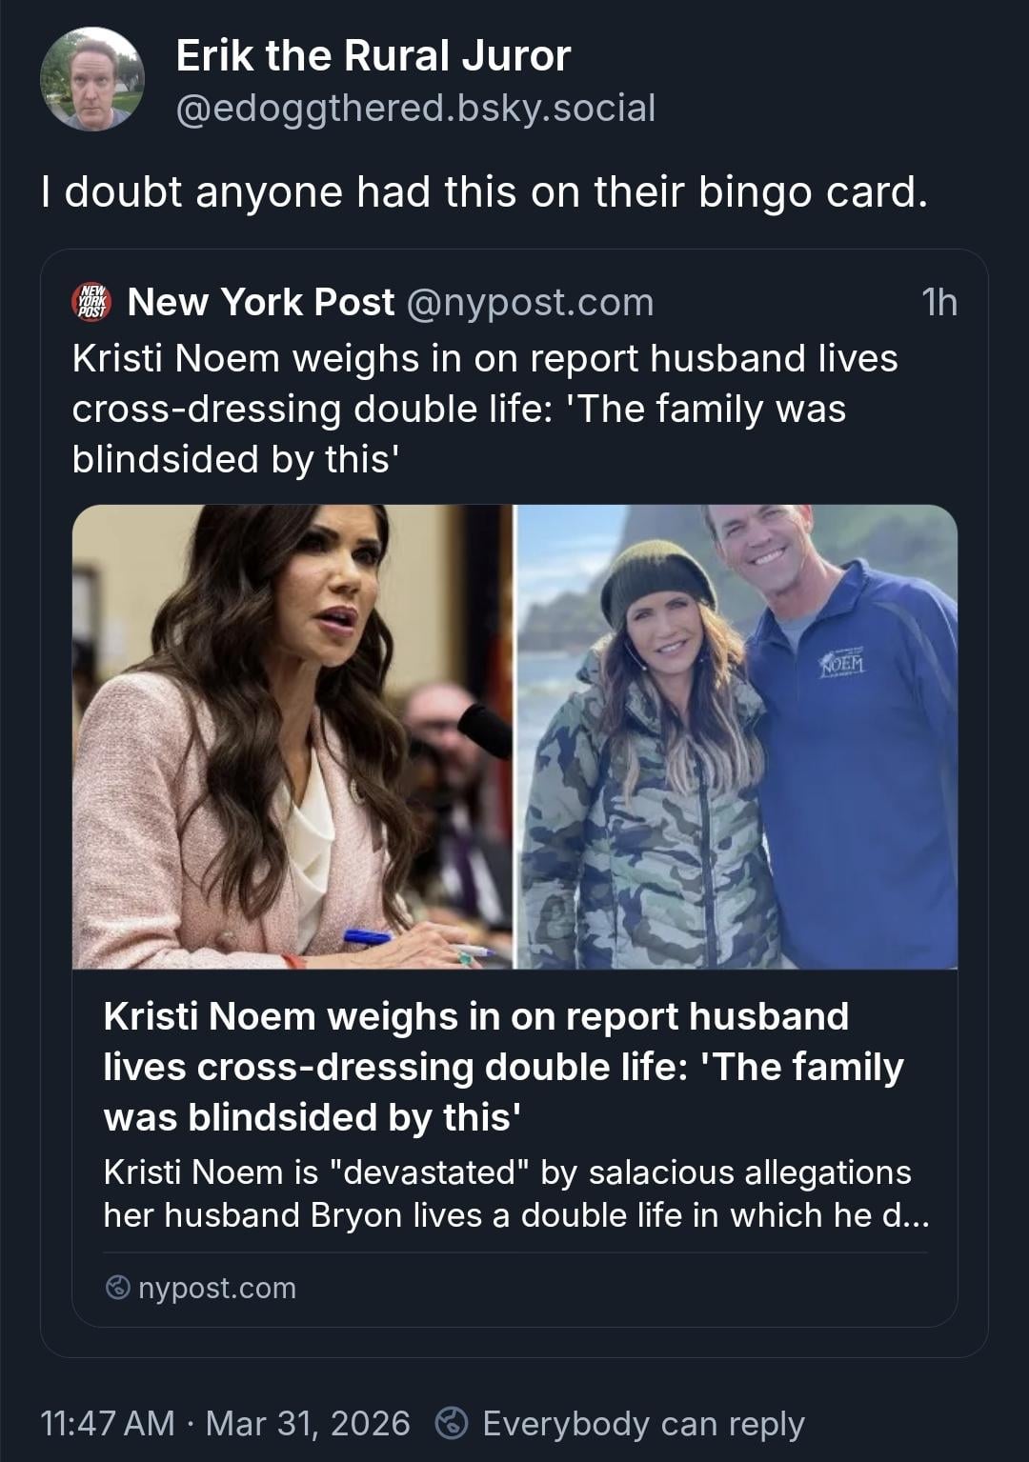This screenshot has width=1029, height=1462.
Task: Open Erik the Rural Juror's profile avatar
Action: coord(92,79)
